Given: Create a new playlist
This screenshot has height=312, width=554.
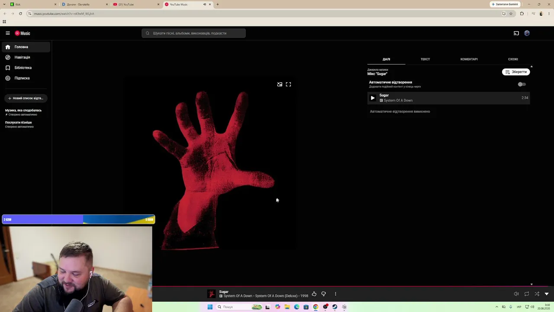Looking at the screenshot, I should tap(26, 98).
